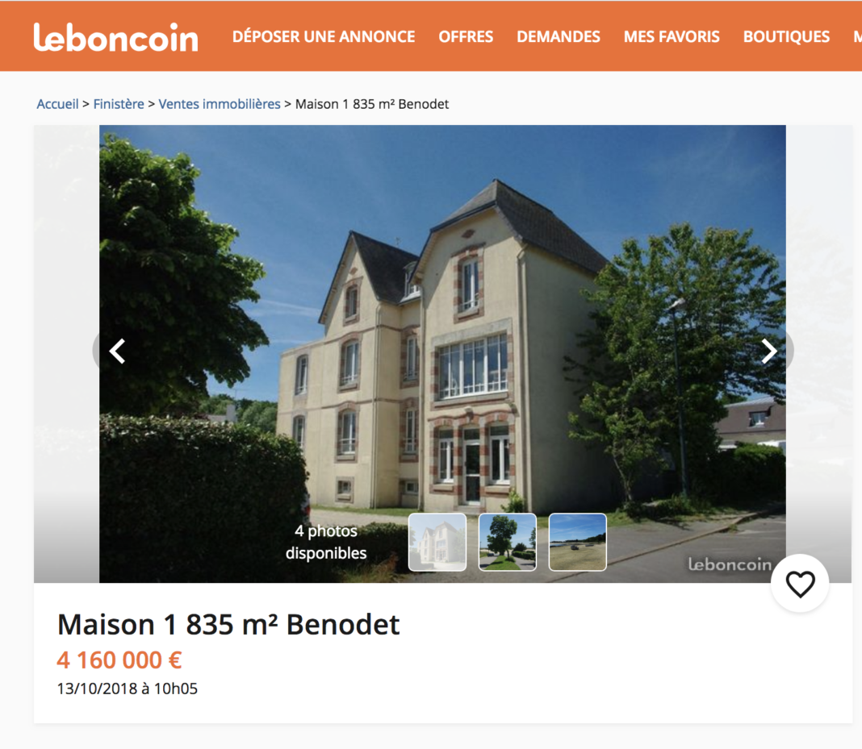
Task: Select the faded house thumbnail
Action: coord(437,542)
